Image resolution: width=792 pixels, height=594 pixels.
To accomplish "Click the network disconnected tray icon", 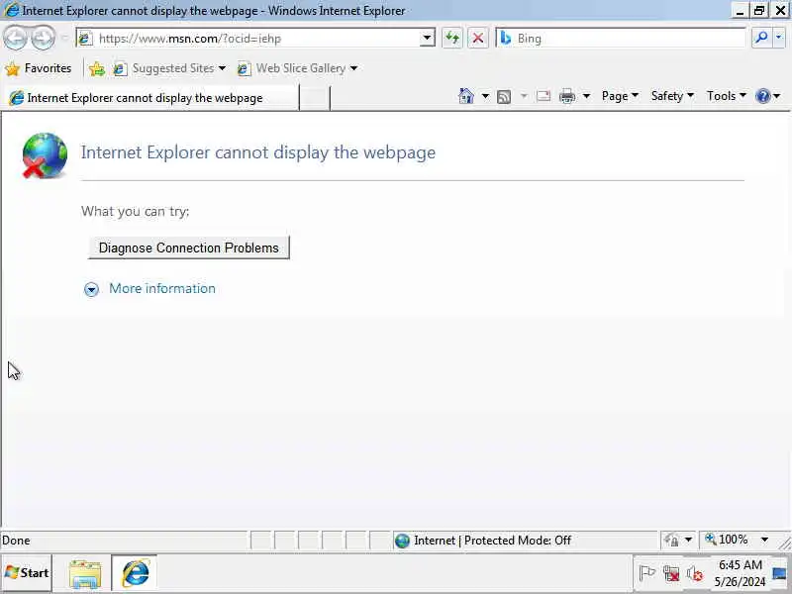I will [x=671, y=574].
